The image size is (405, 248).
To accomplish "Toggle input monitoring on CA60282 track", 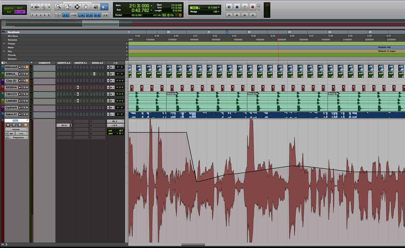I will point(22,101).
